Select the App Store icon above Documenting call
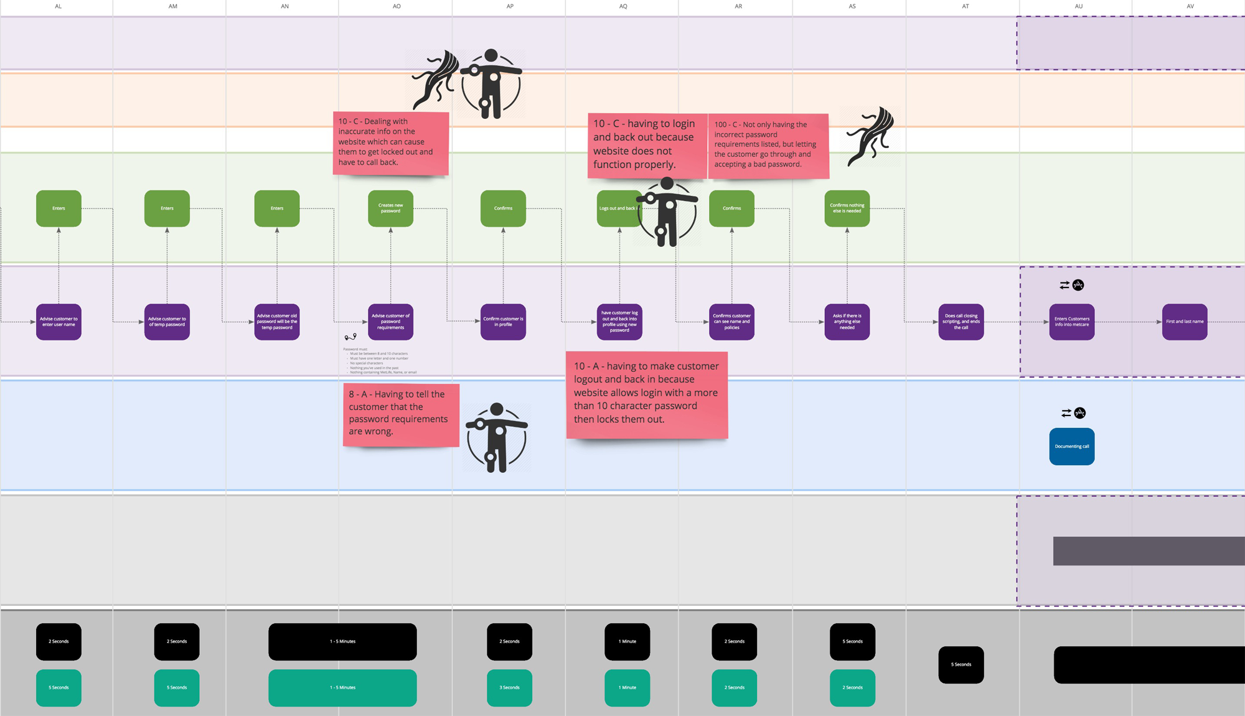Image resolution: width=1245 pixels, height=716 pixels. pyautogui.click(x=1079, y=412)
